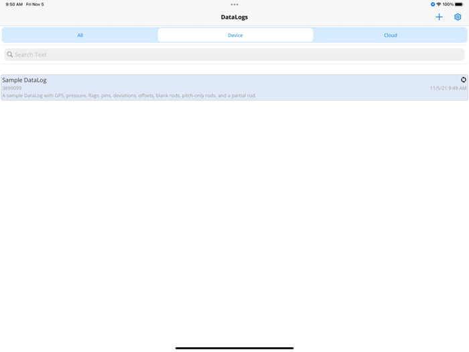Open settings via the gear icon

[458, 17]
